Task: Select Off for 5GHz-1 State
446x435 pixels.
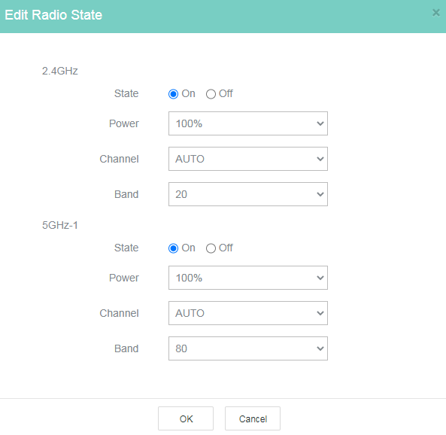Action: tap(211, 248)
